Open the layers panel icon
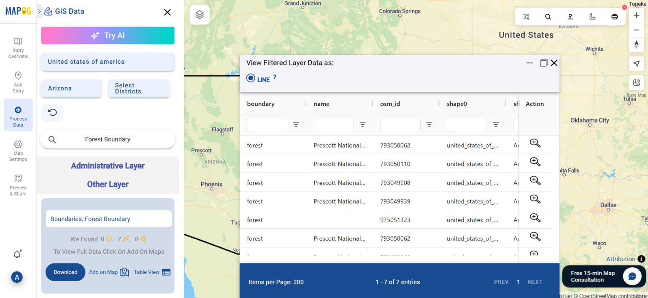This screenshot has width=648, height=298. pyautogui.click(x=199, y=14)
